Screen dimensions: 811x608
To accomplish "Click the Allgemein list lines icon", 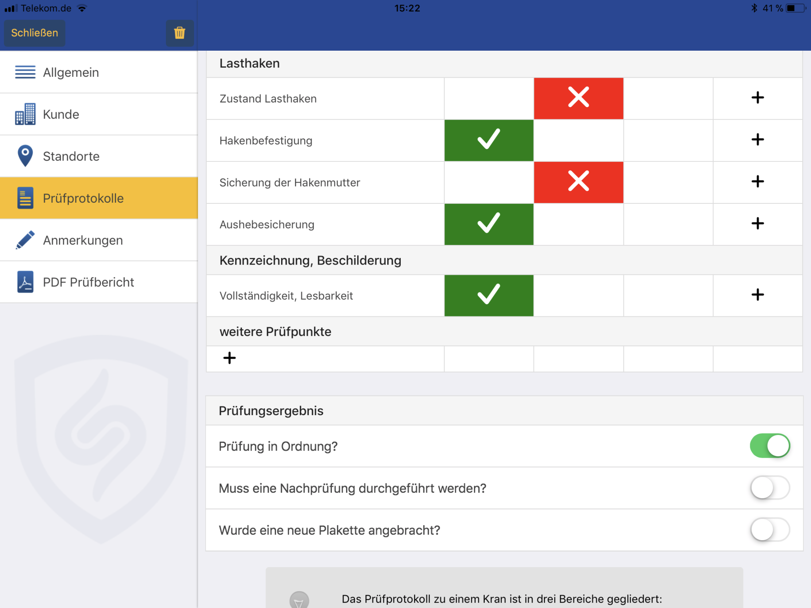I will [25, 72].
